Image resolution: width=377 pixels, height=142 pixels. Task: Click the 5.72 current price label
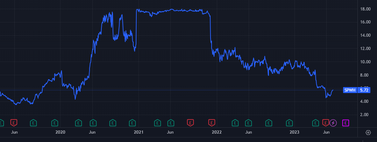tap(364, 90)
